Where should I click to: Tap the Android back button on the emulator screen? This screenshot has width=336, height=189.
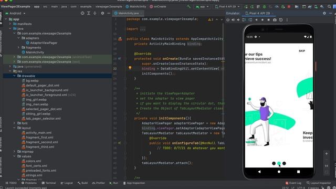(x=259, y=172)
